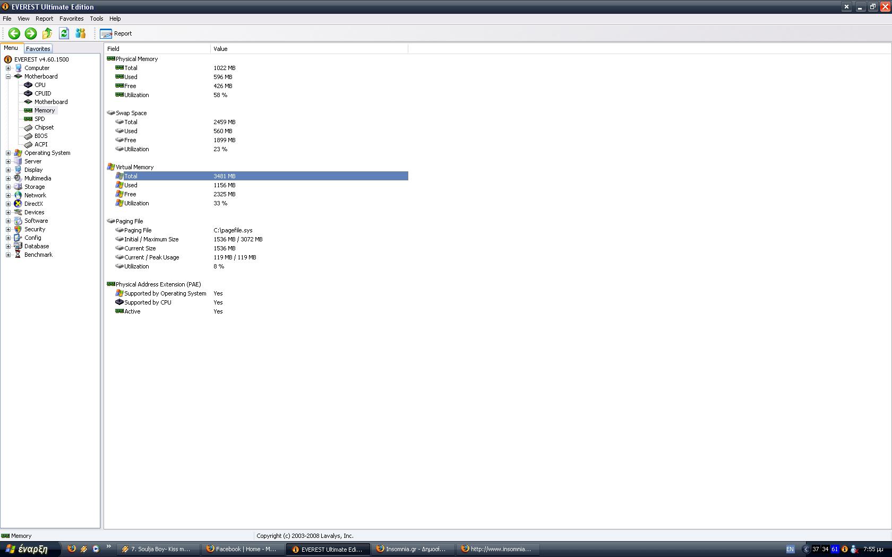The width and height of the screenshot is (892, 557).
Task: Click the EN language indicator in the taskbar
Action: pyautogui.click(x=790, y=549)
